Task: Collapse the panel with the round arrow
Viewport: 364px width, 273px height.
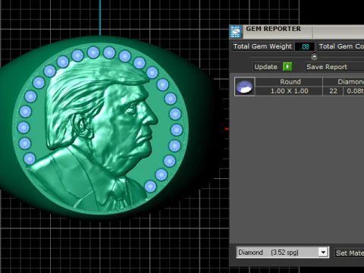Action: click(x=314, y=57)
